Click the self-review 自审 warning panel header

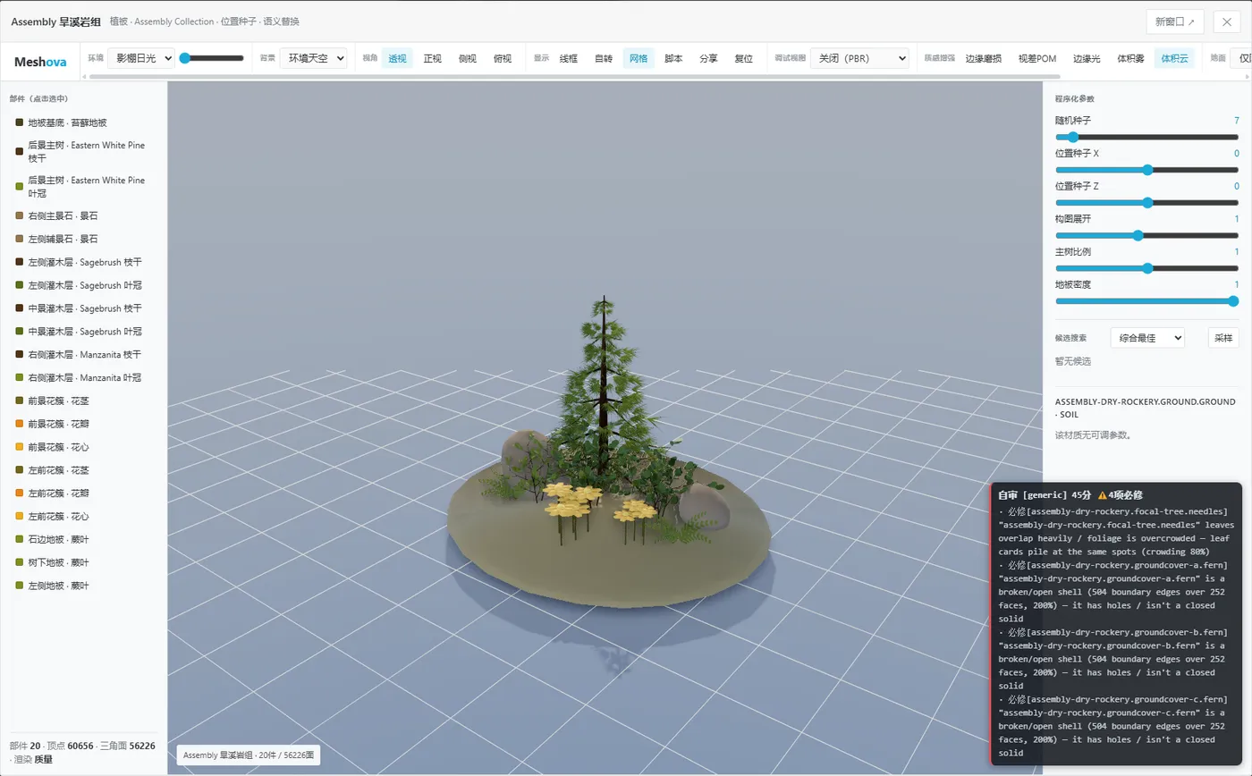click(x=1070, y=494)
